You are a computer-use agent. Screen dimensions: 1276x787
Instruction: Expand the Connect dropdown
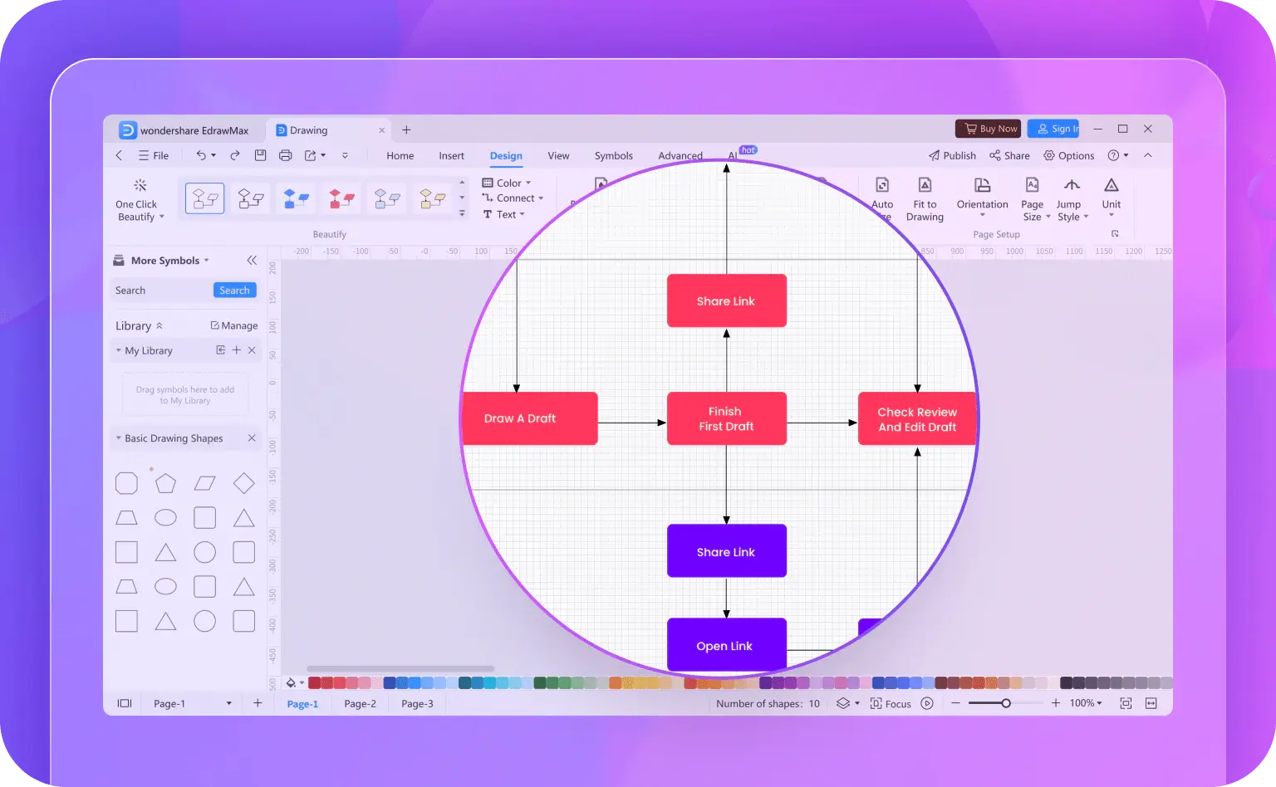coord(514,198)
